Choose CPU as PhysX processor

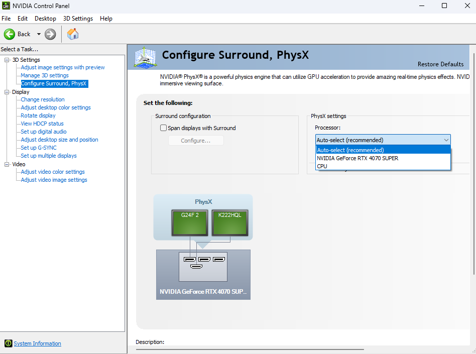[x=383, y=166]
